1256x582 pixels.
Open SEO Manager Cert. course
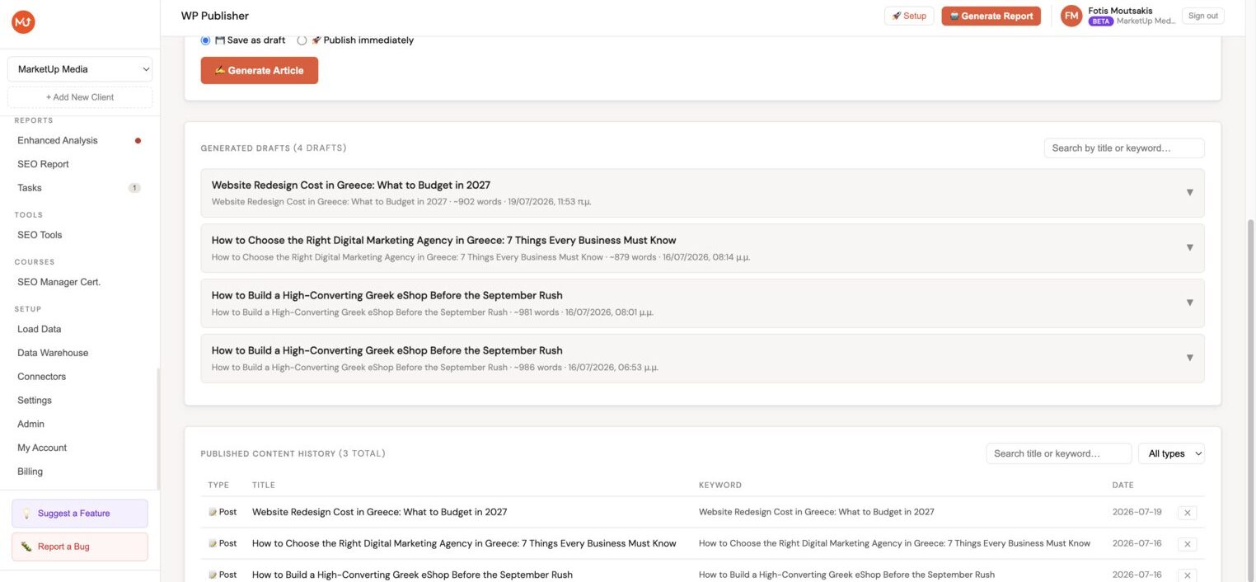coord(59,282)
